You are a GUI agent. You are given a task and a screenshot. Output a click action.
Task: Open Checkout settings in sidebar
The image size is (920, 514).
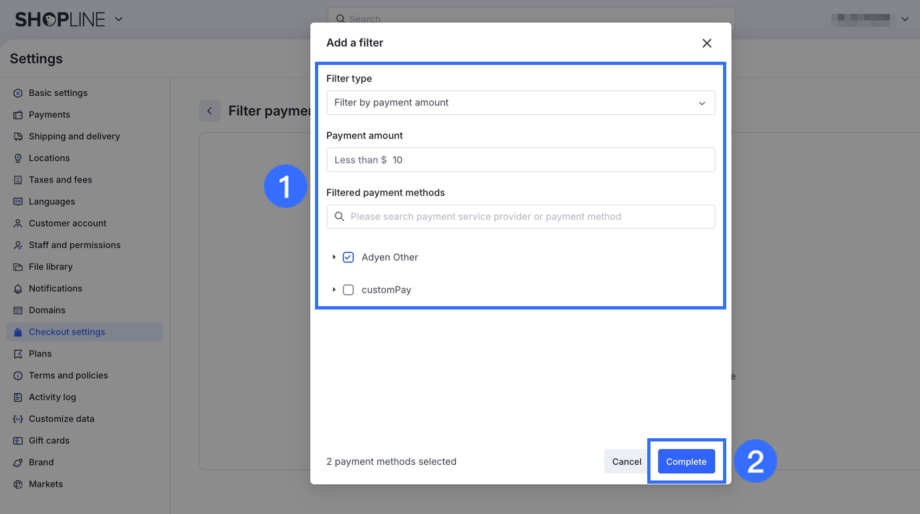pyautogui.click(x=67, y=332)
